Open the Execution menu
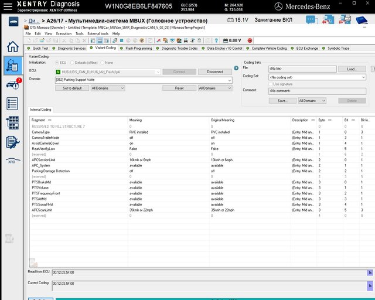Screen dimensions: 375x300 point(64,33)
